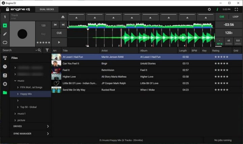Click first hot cue pad arrow
243x144 pixels.
[76, 17]
